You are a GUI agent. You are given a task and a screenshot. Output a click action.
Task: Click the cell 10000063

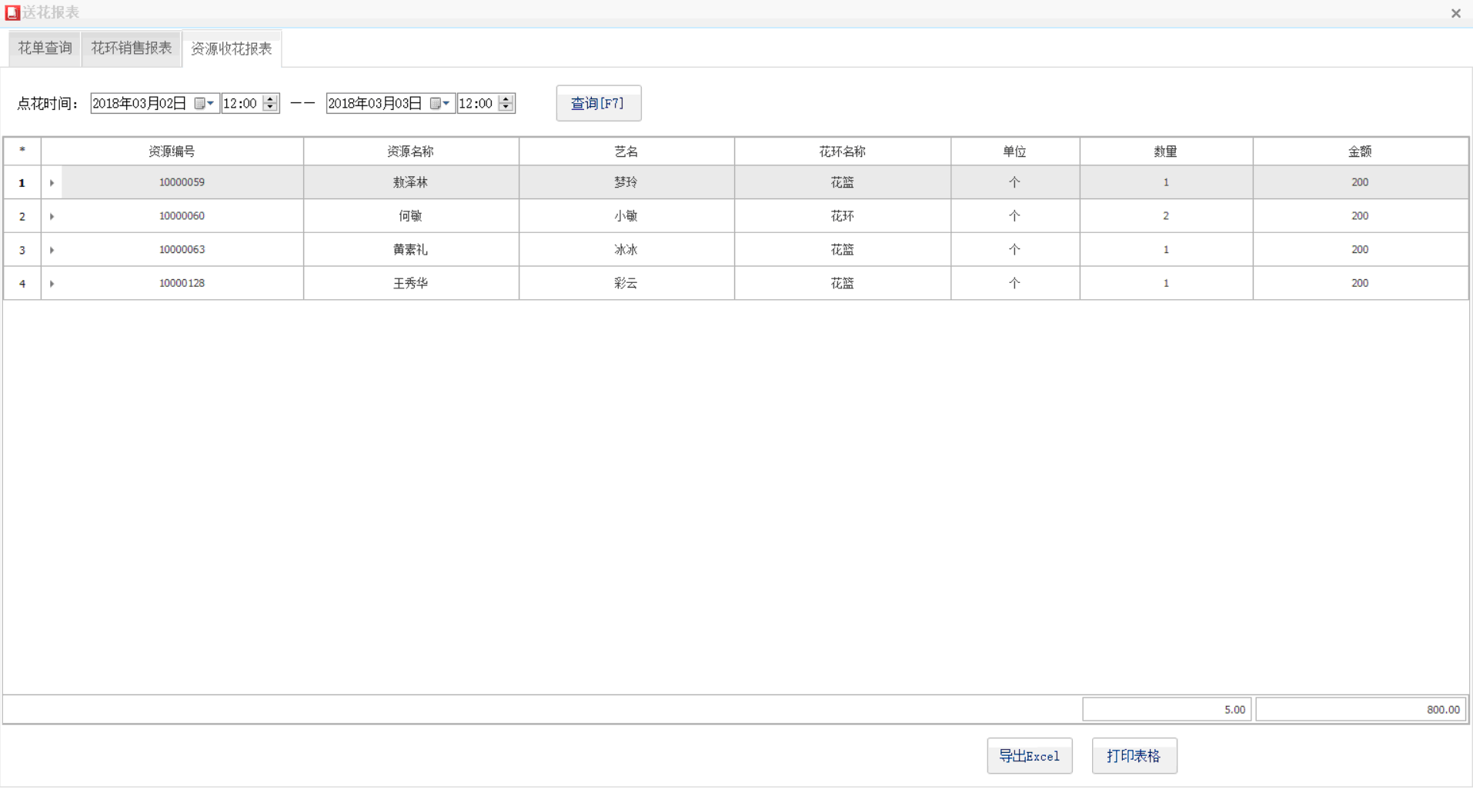point(182,249)
